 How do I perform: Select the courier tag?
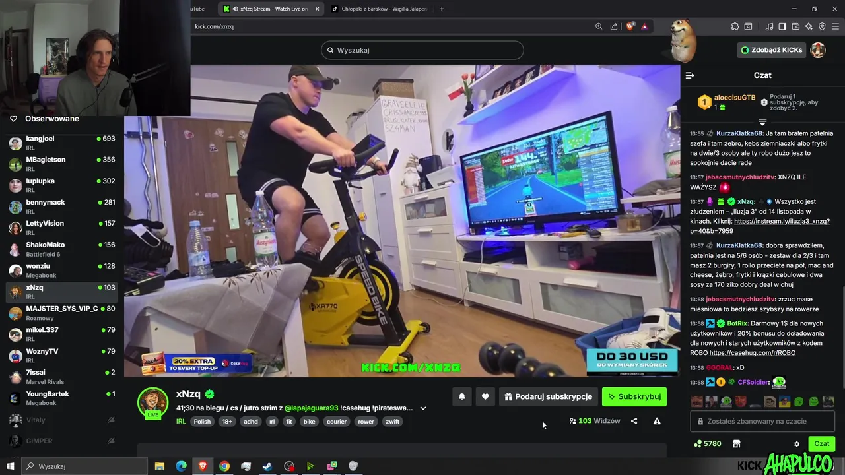pyautogui.click(x=337, y=422)
